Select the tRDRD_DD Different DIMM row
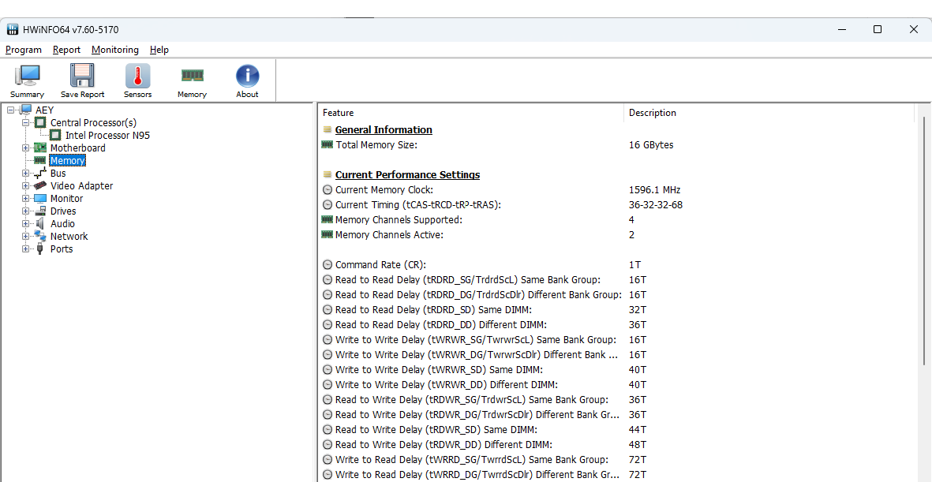The height and width of the screenshot is (482, 932). click(x=440, y=324)
